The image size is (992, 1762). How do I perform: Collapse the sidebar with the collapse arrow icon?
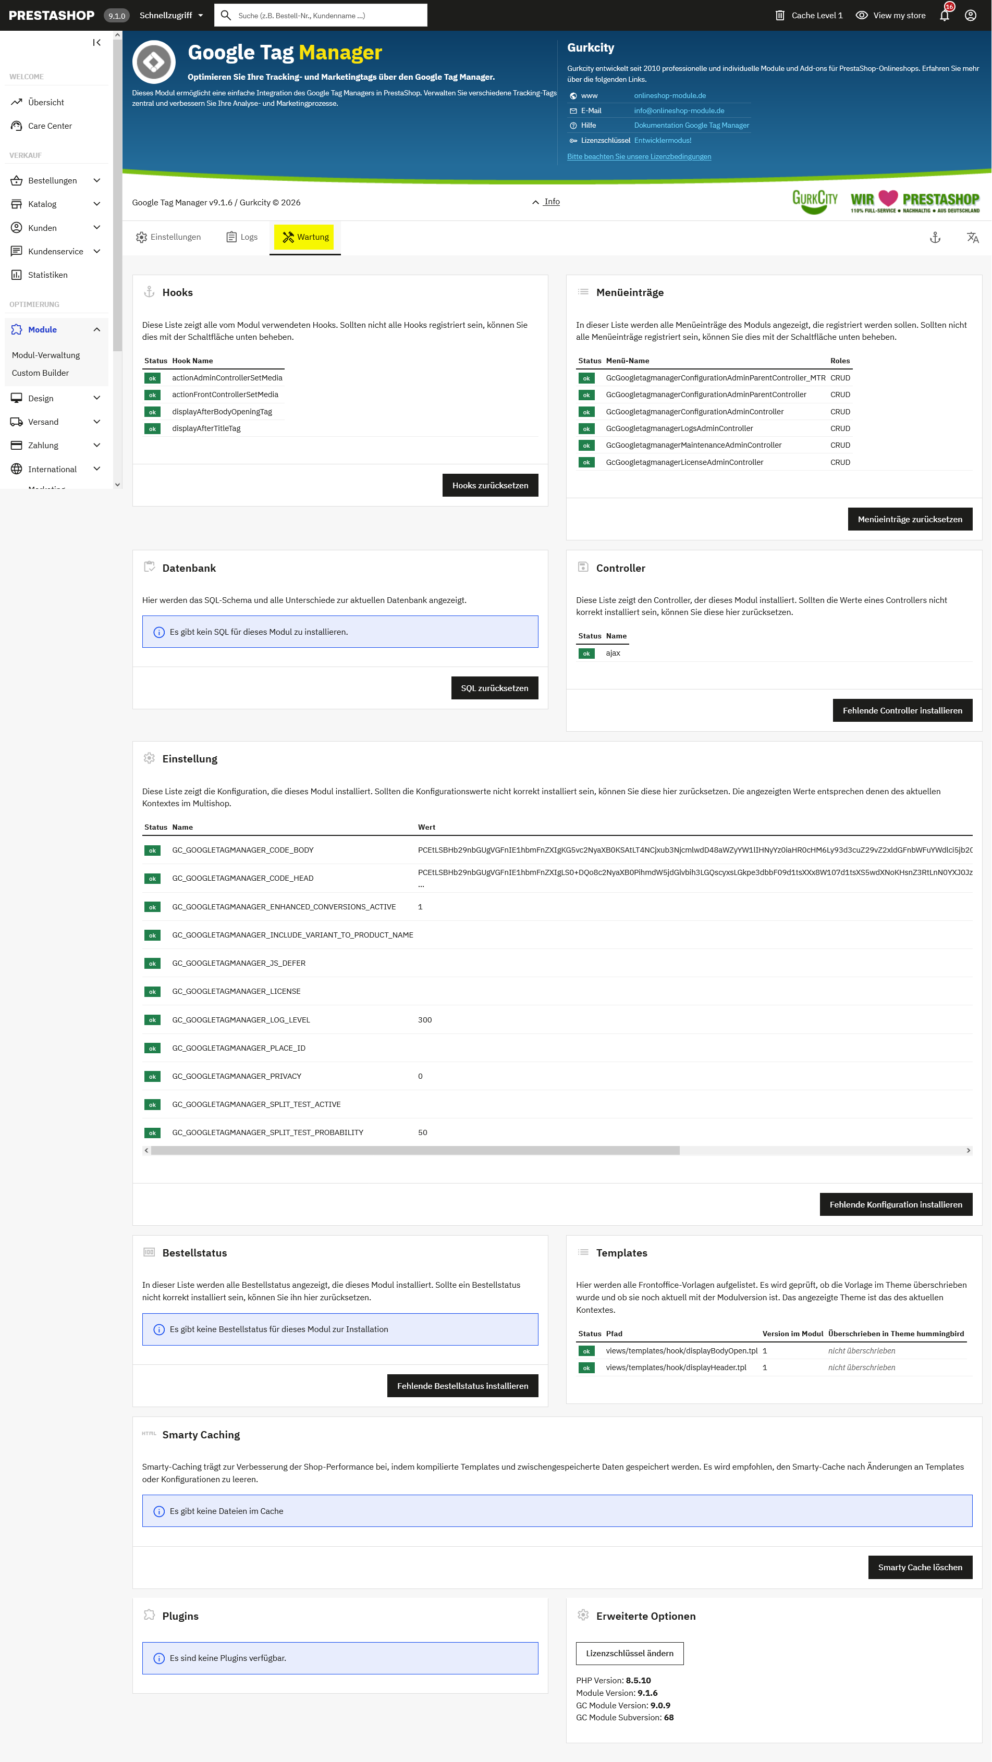96,42
